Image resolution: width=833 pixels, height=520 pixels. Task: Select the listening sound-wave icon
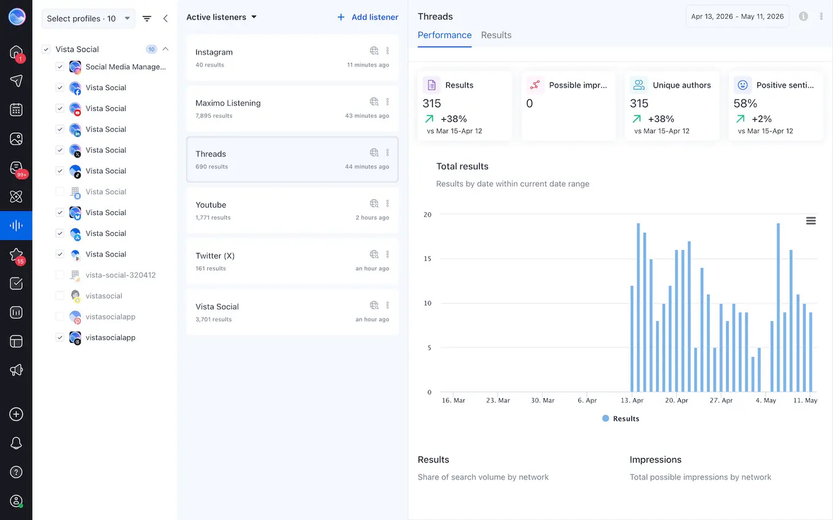pyautogui.click(x=17, y=225)
